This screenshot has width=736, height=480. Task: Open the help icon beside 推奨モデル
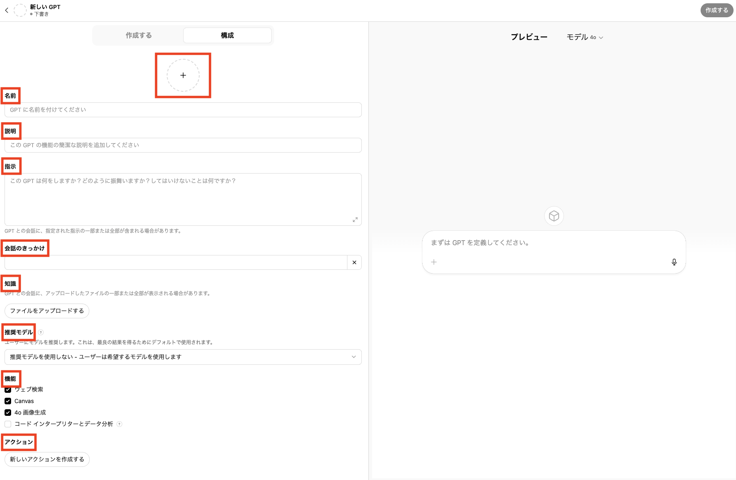[41, 332]
